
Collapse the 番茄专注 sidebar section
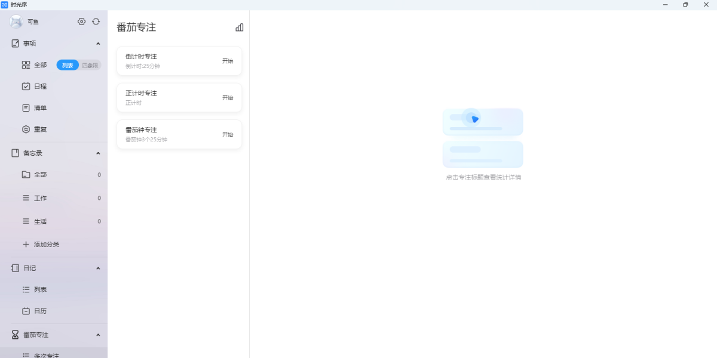point(98,335)
